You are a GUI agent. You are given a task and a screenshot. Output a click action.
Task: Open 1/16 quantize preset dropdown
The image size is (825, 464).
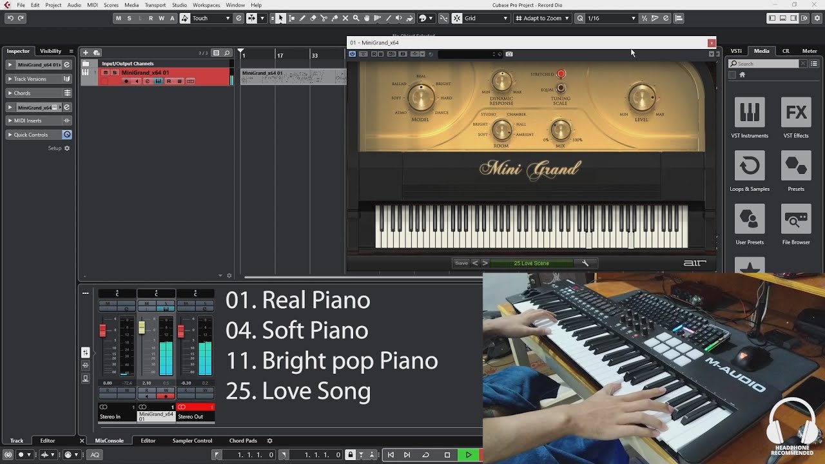coord(612,18)
